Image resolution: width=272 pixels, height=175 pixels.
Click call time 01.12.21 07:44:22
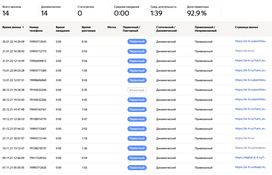pos(13,129)
